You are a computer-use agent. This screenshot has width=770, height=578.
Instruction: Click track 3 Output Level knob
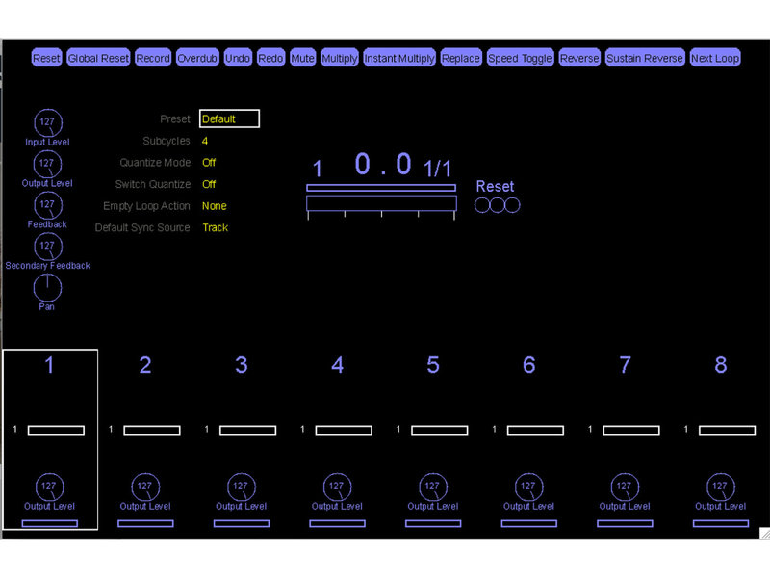(x=241, y=486)
